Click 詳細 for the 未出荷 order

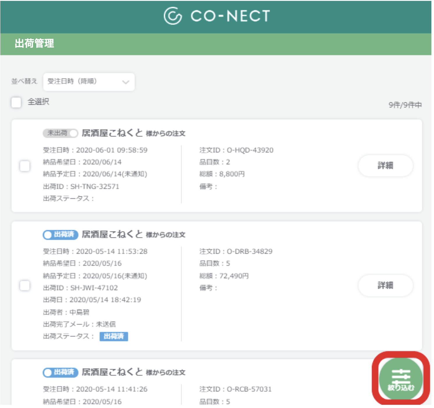tap(385, 166)
